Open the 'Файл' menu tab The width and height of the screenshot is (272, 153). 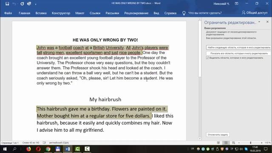[x=8, y=13]
